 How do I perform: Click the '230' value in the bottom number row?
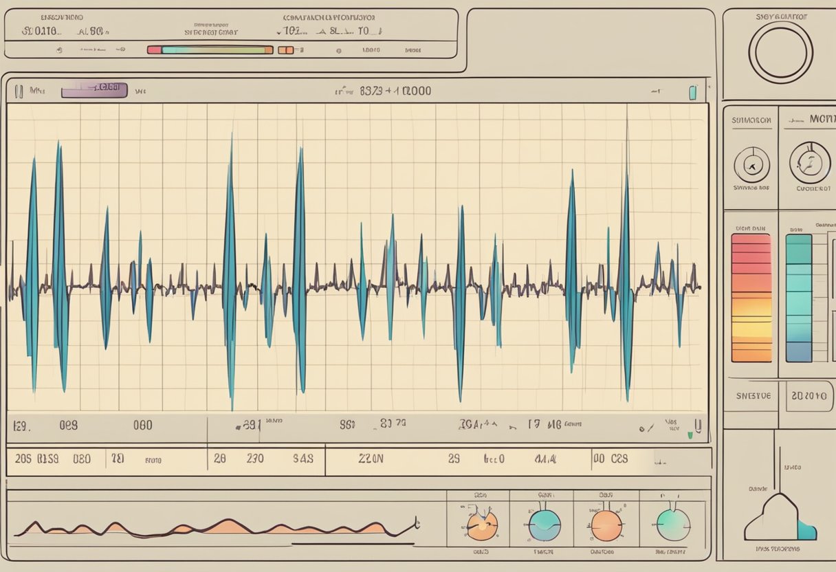pos(255,459)
